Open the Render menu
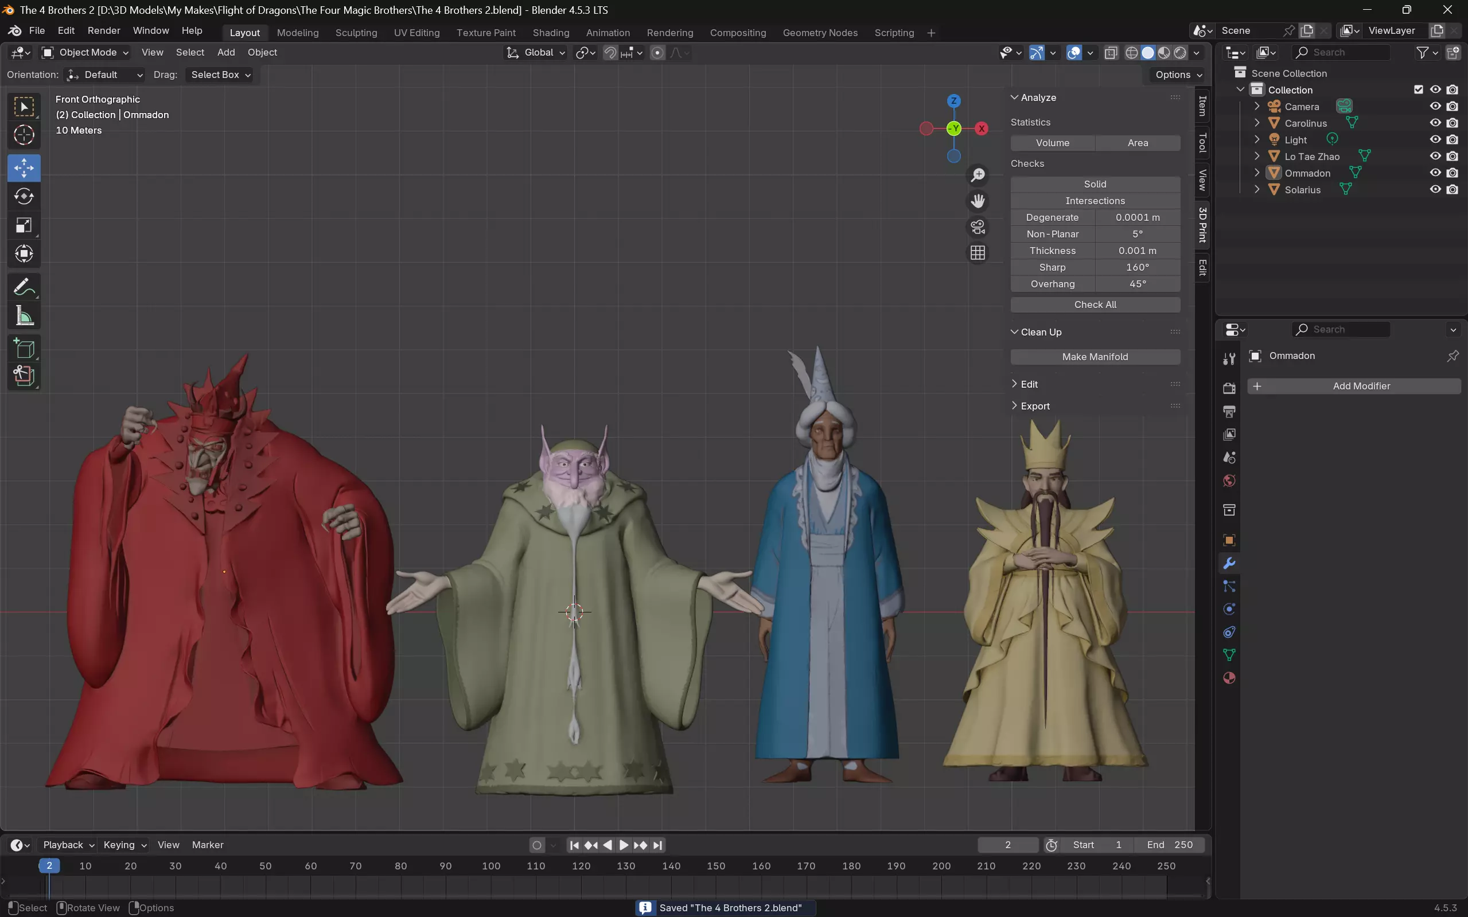The image size is (1468, 917). coord(104,30)
